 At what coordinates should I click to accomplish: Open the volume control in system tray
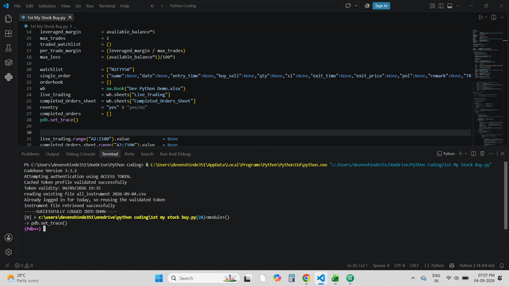point(456,278)
